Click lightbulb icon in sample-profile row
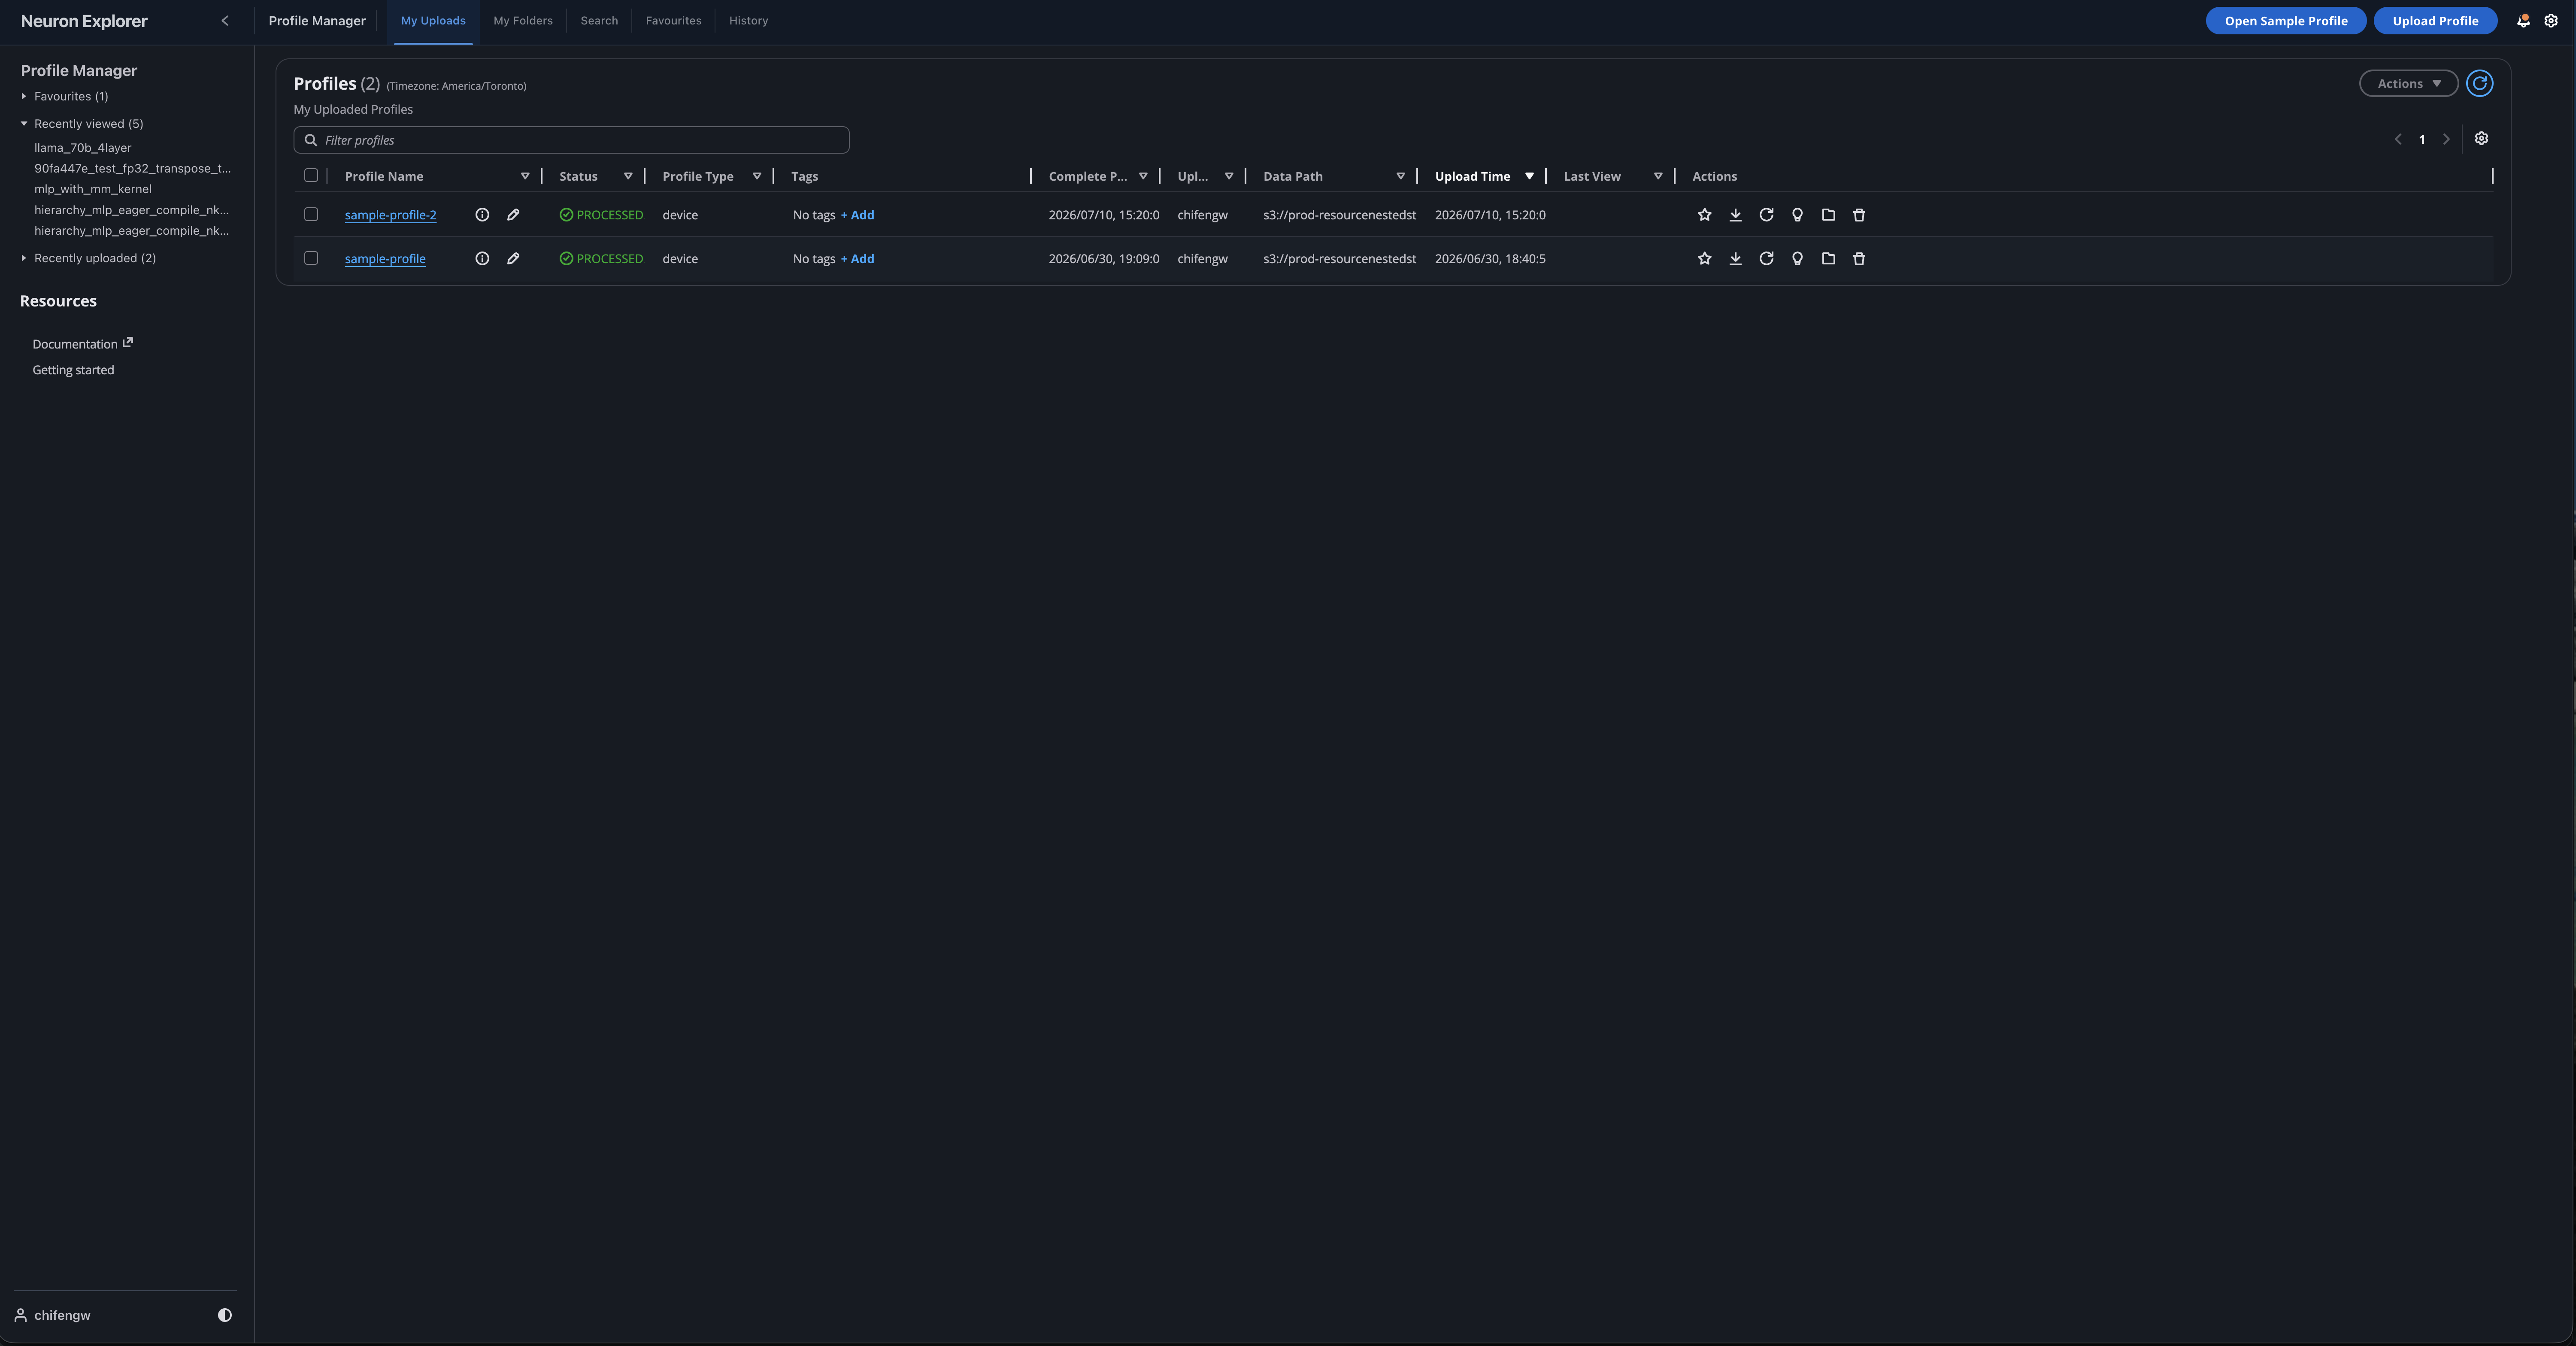The image size is (2576, 1346). tap(1797, 259)
